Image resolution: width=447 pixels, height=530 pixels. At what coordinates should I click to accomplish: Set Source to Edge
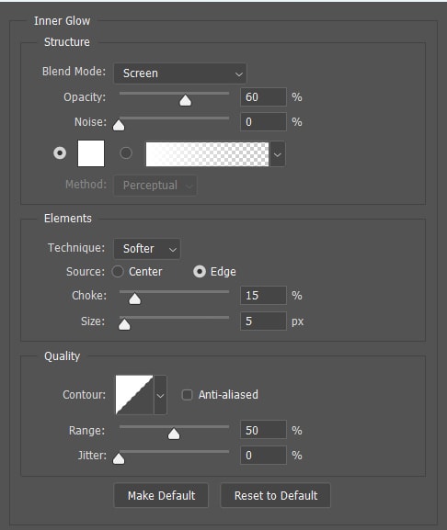click(x=200, y=271)
